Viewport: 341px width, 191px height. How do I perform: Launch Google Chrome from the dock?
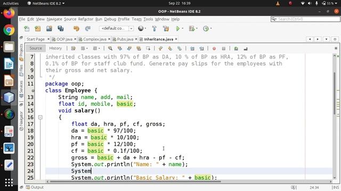click(9, 30)
